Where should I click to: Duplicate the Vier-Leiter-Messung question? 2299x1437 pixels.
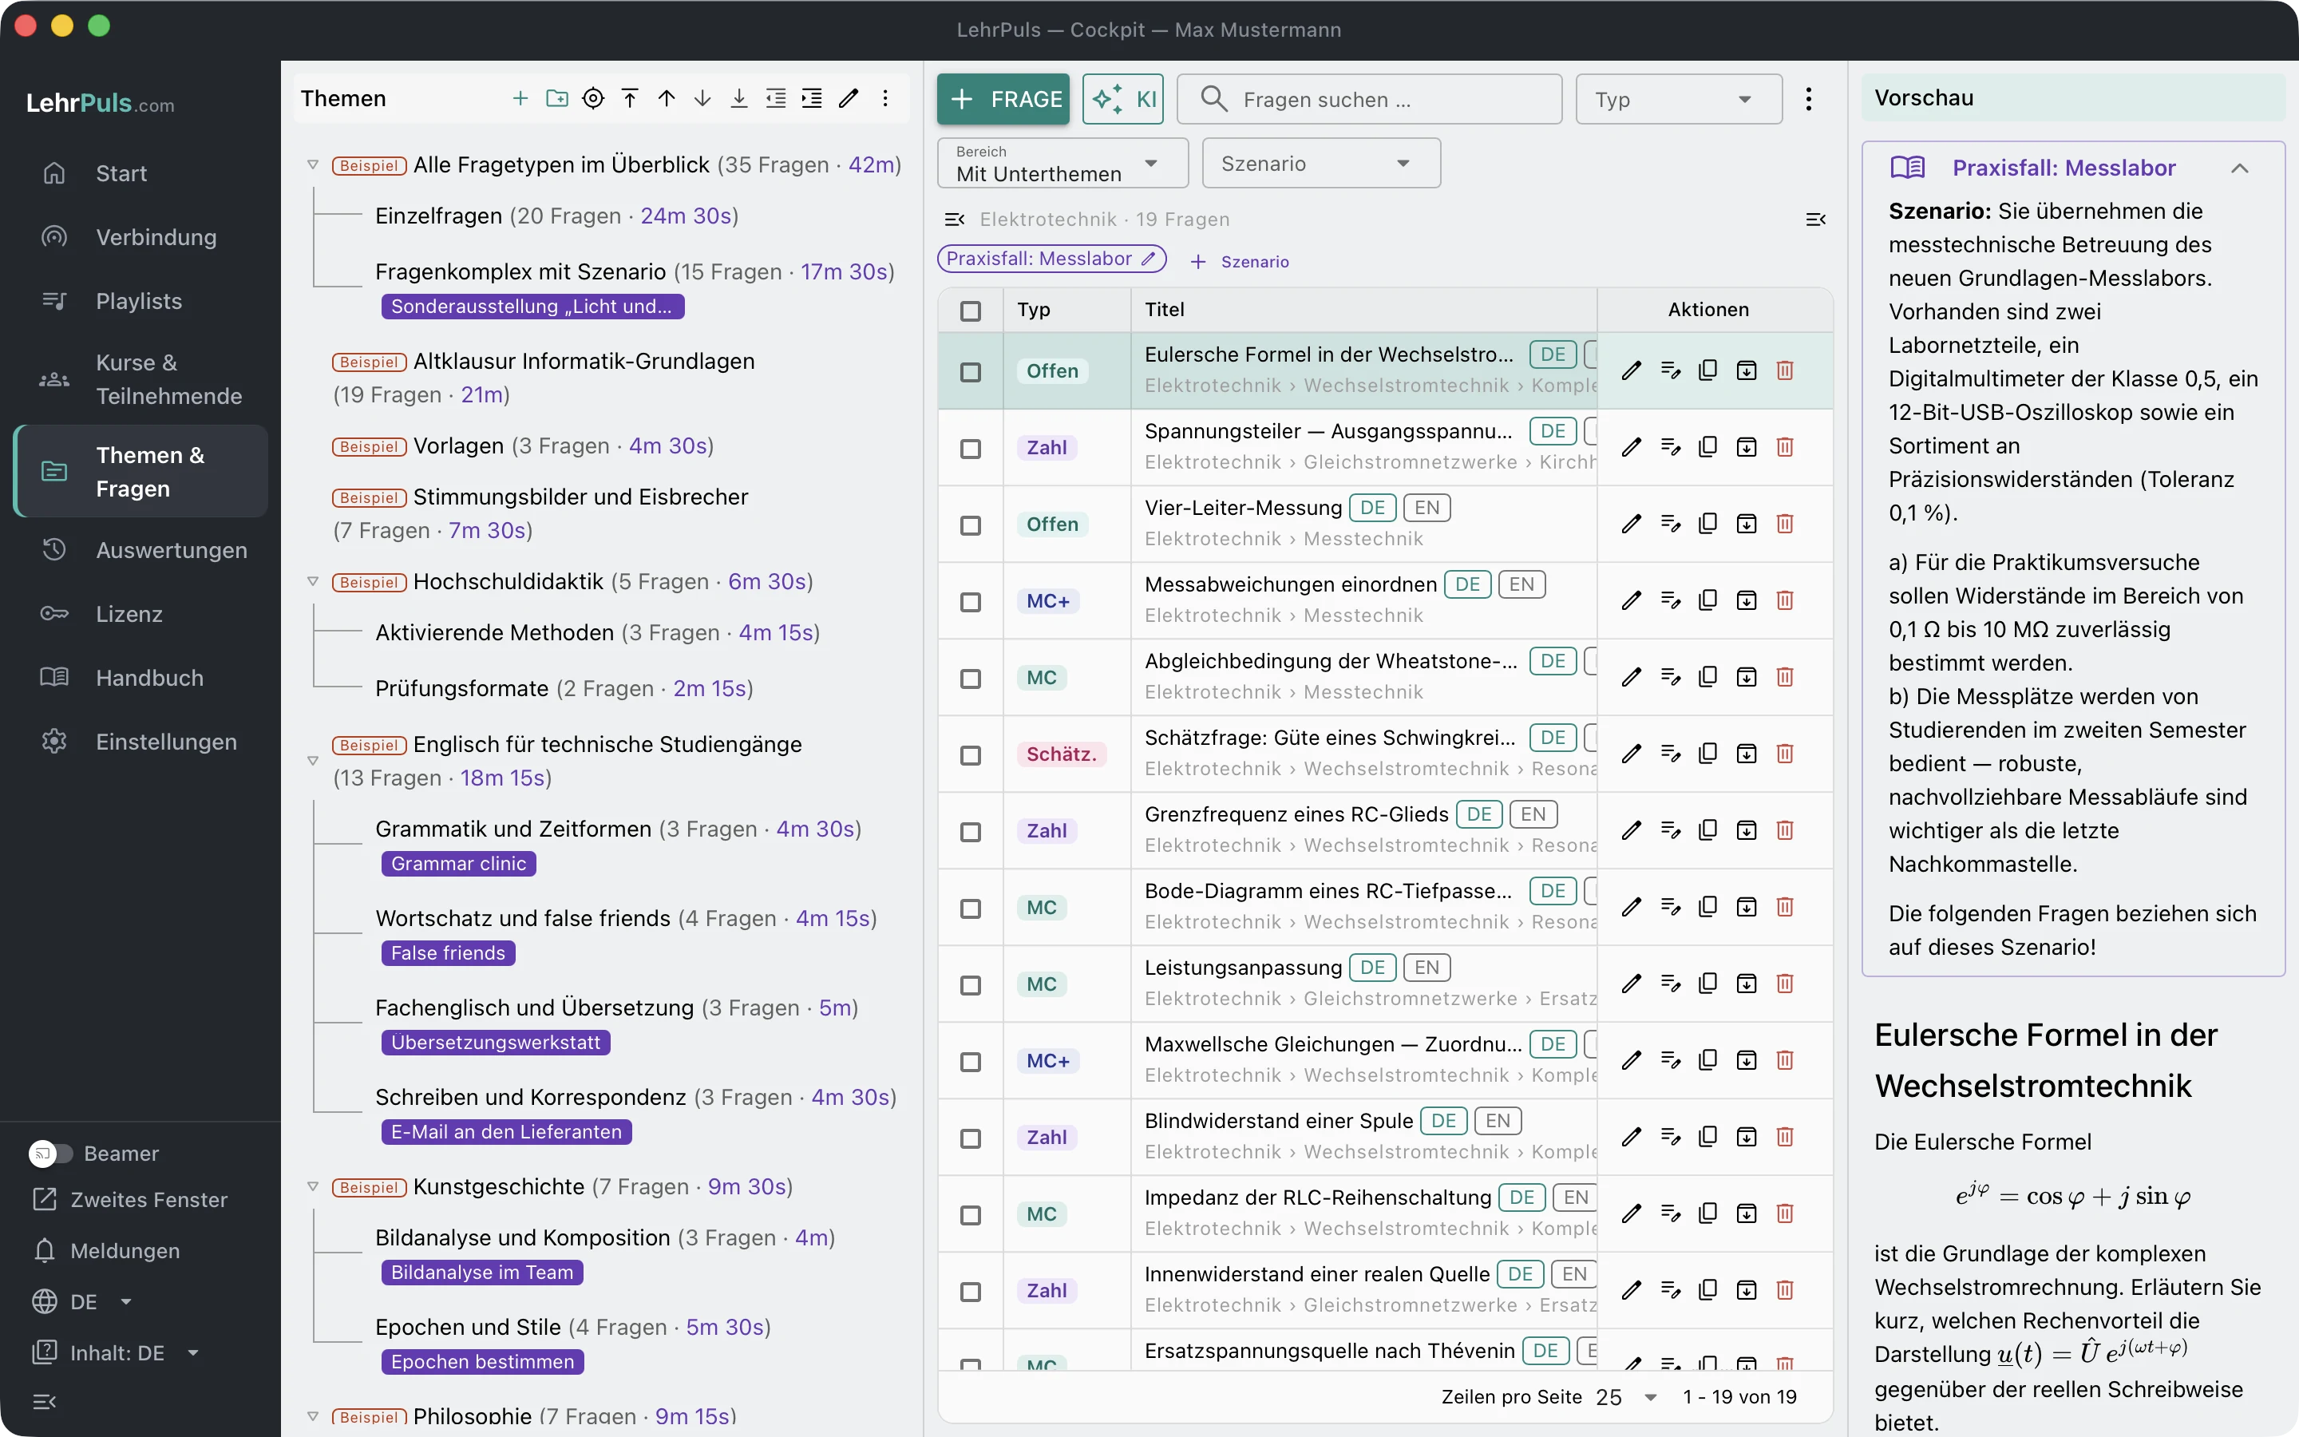coord(1707,524)
